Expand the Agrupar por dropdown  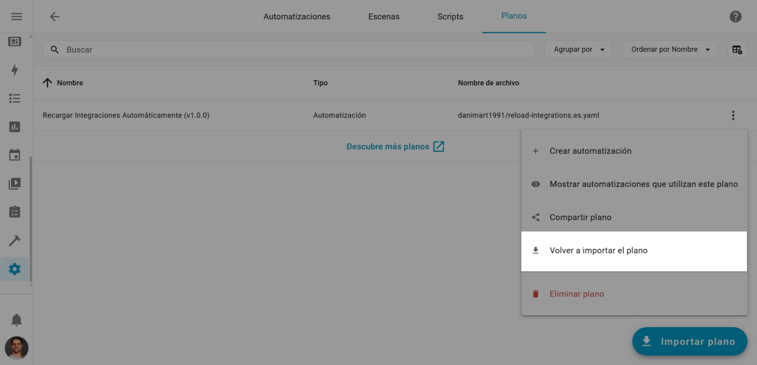pyautogui.click(x=578, y=50)
